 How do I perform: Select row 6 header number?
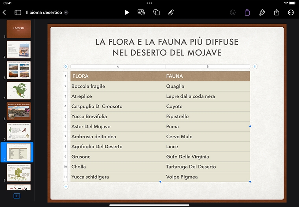coord(65,126)
